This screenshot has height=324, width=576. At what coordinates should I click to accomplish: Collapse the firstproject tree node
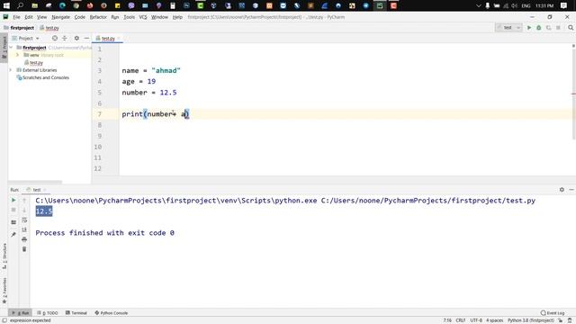(11, 48)
